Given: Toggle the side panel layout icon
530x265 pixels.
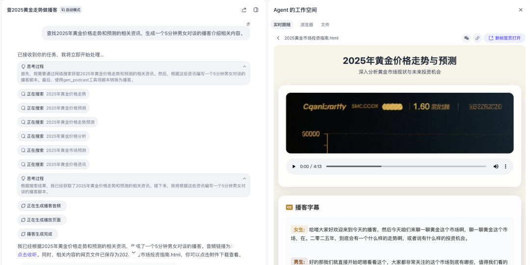Looking at the screenshot, I should pos(256,10).
